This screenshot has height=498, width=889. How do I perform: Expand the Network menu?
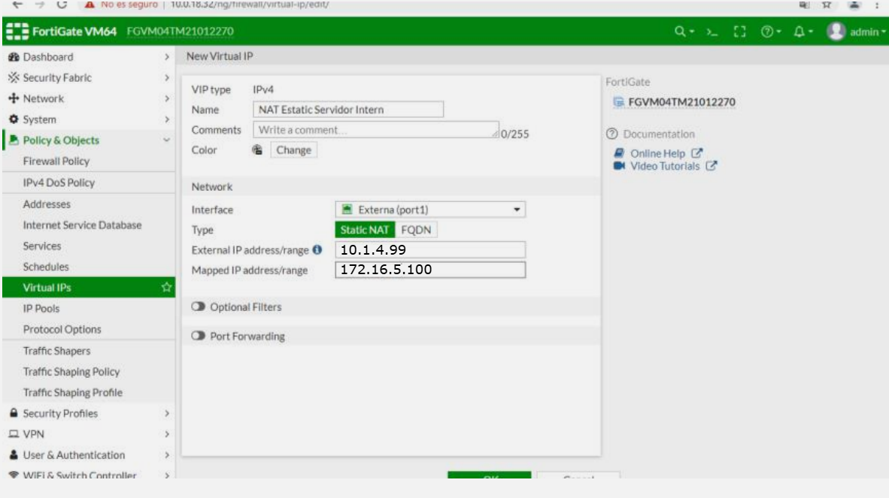89,98
